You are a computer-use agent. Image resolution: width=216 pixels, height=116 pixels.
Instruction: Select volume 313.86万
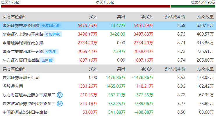(x=205, y=43)
